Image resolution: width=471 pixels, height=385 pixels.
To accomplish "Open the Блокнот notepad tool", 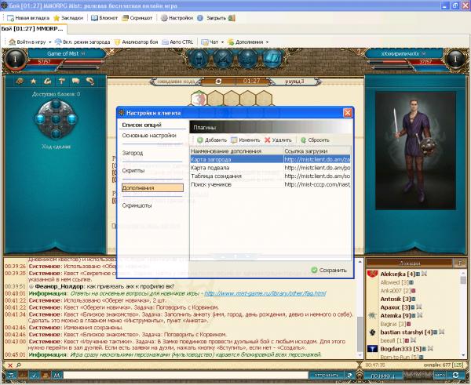I will coord(104,18).
